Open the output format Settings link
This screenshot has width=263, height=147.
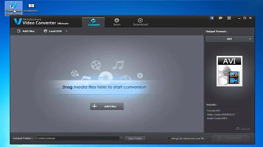pyautogui.click(x=245, y=129)
